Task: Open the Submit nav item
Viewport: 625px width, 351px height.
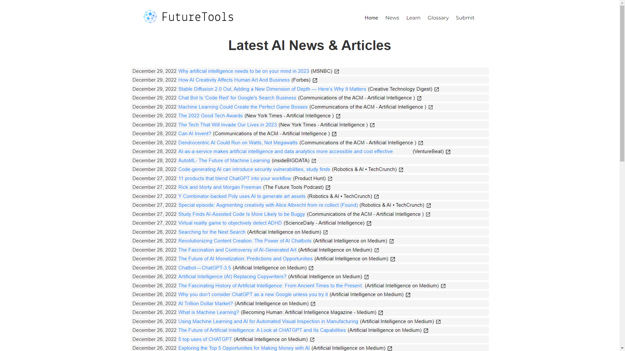Action: click(x=465, y=18)
